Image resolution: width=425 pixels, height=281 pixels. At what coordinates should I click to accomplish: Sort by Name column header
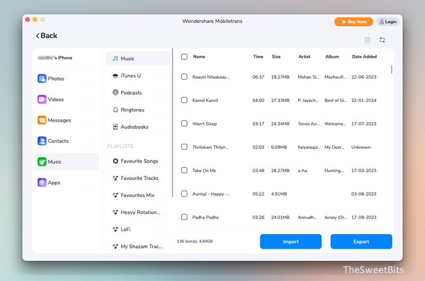click(x=199, y=57)
